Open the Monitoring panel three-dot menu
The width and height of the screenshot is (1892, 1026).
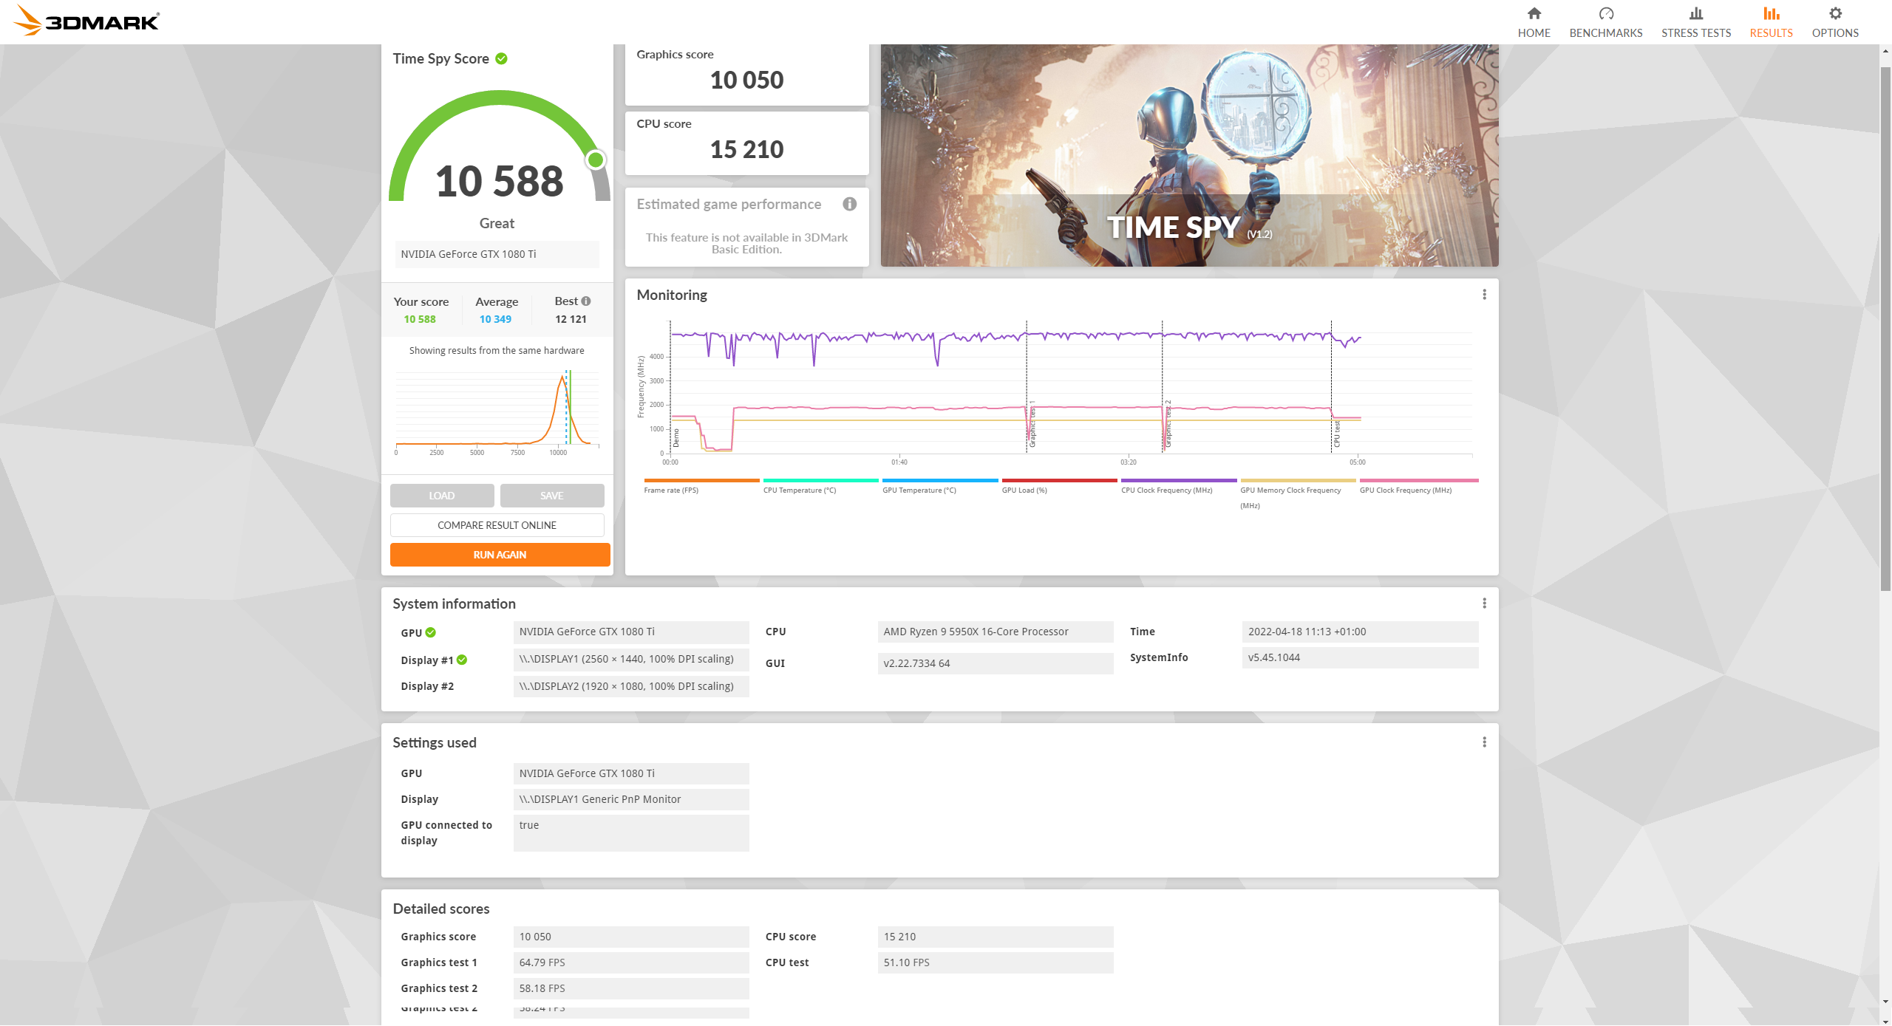(1484, 295)
